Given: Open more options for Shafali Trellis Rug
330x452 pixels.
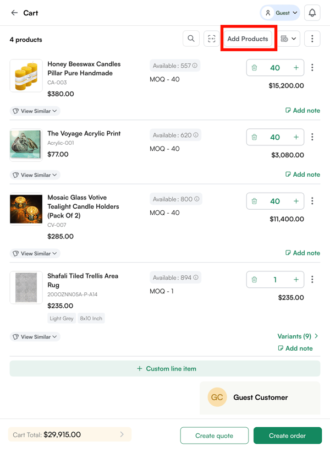Looking at the screenshot, I should coord(312,280).
